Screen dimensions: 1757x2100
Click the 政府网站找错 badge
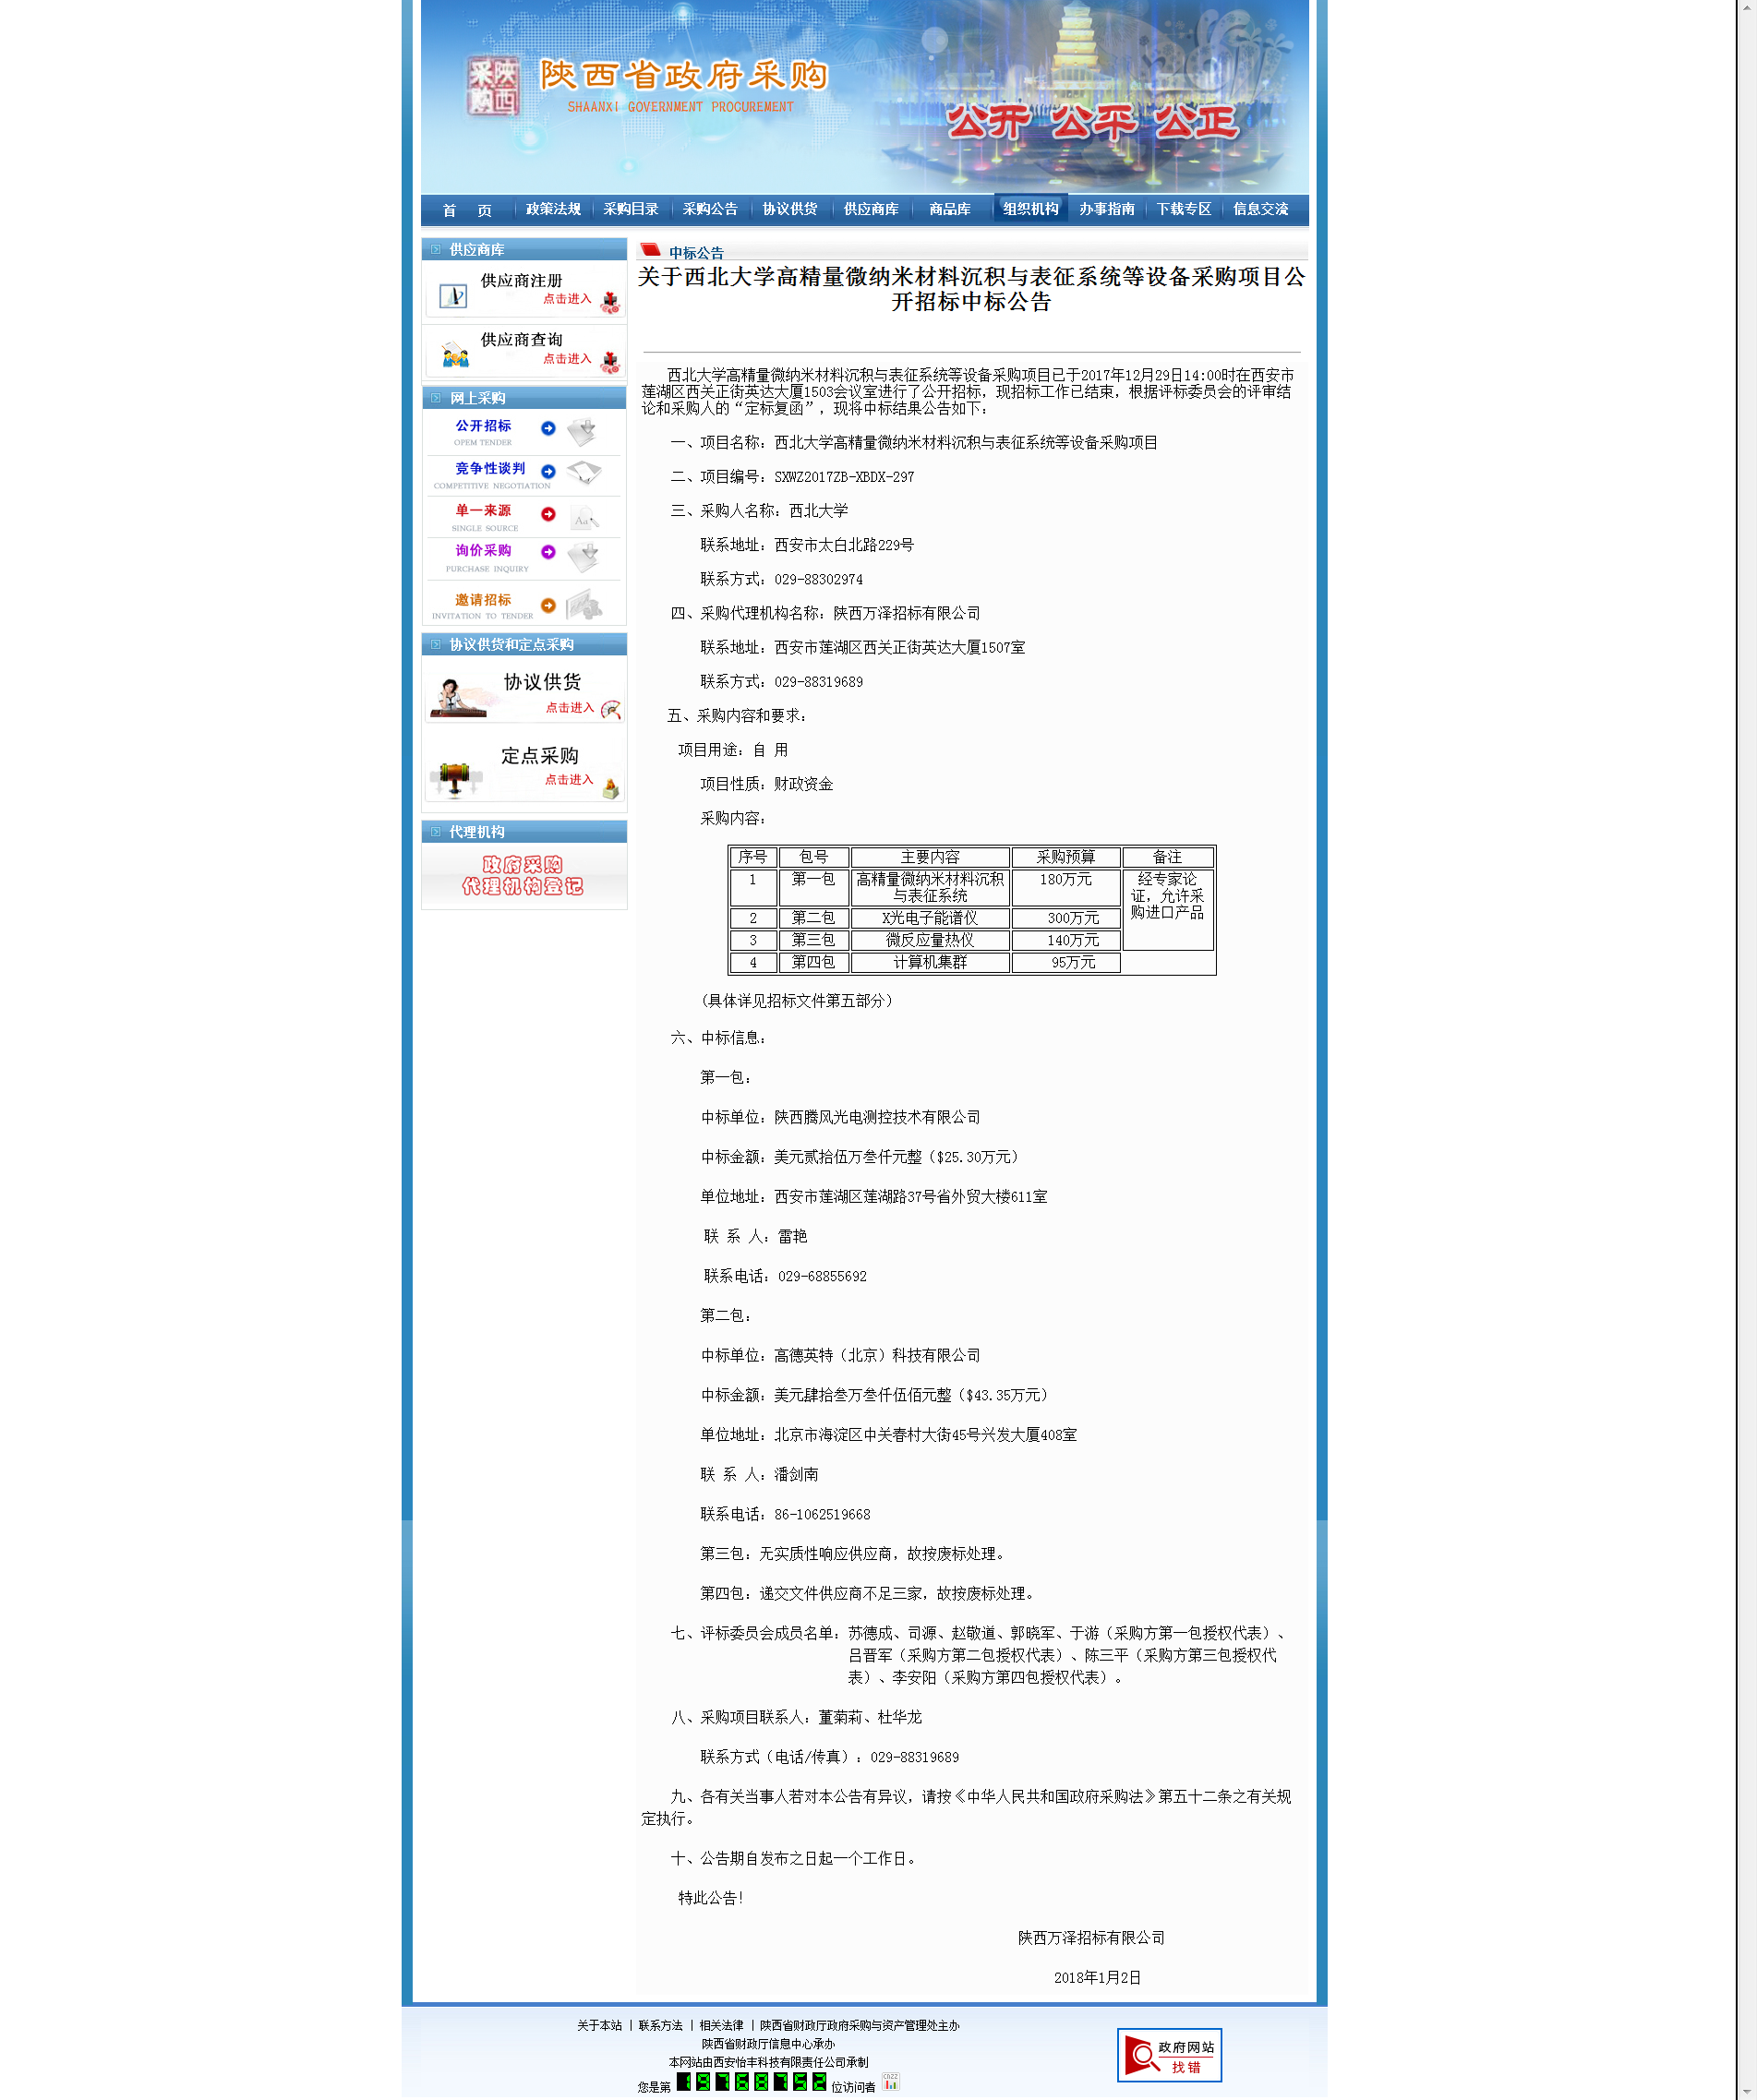tap(1169, 2054)
